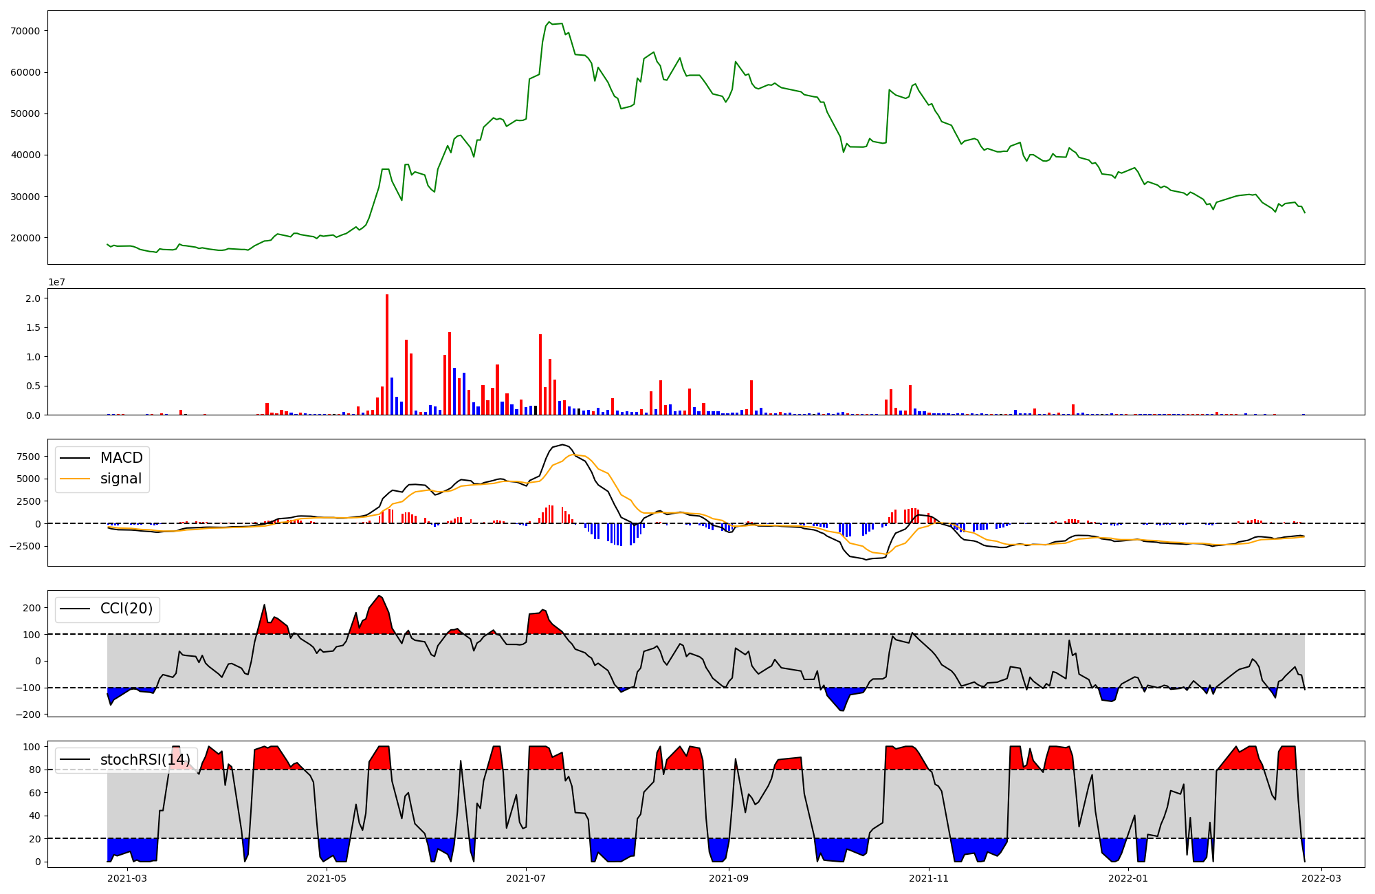Click the orange signal legend line sample
1375x894 pixels.
point(75,479)
